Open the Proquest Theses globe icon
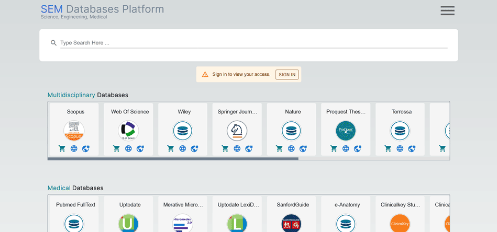497x232 pixels. [x=346, y=148]
